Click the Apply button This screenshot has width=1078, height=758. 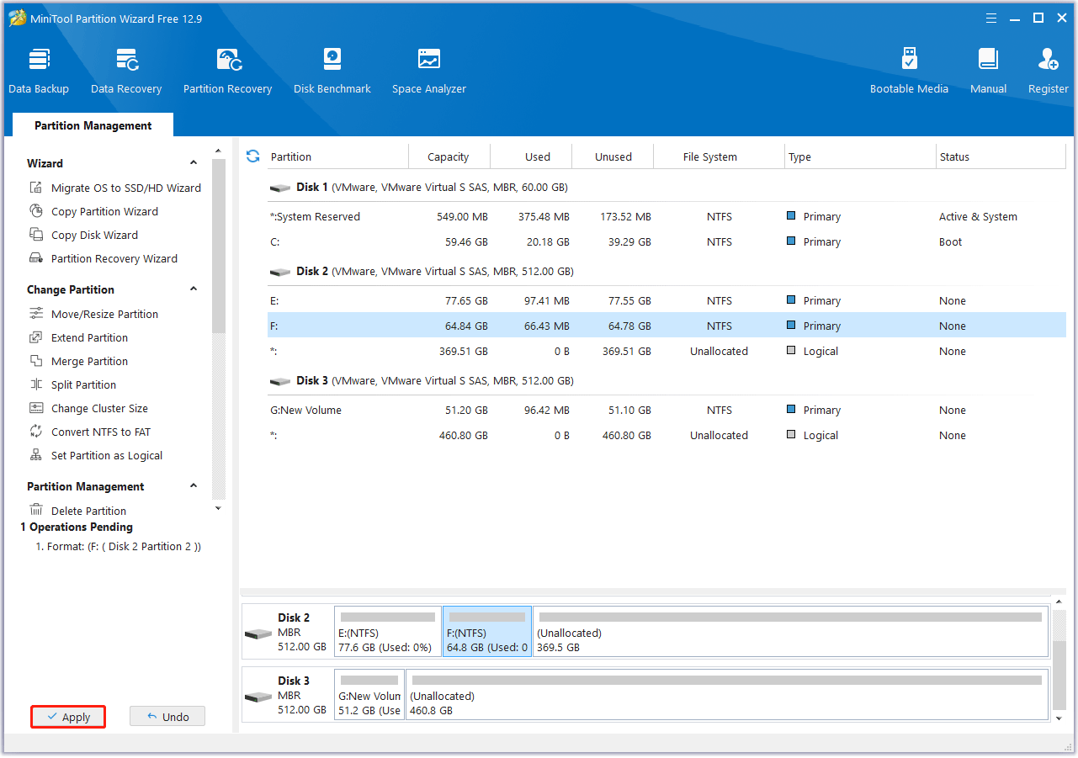68,717
